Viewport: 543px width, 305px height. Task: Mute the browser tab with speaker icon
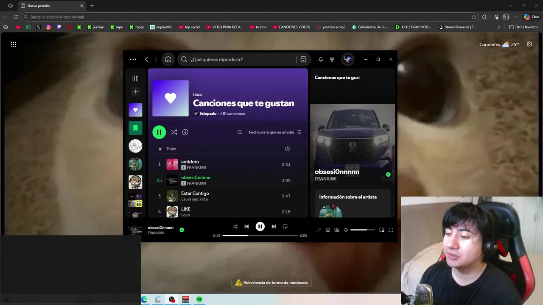(10, 6)
